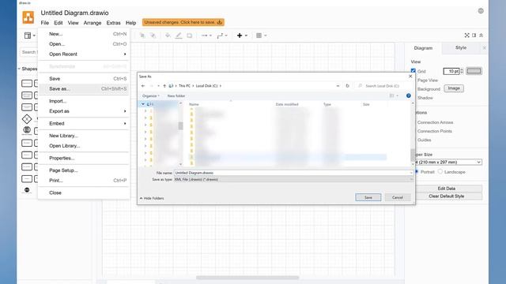506x284 pixels.
Task: Click Cancel button in Save As dialog
Action: tap(398, 197)
